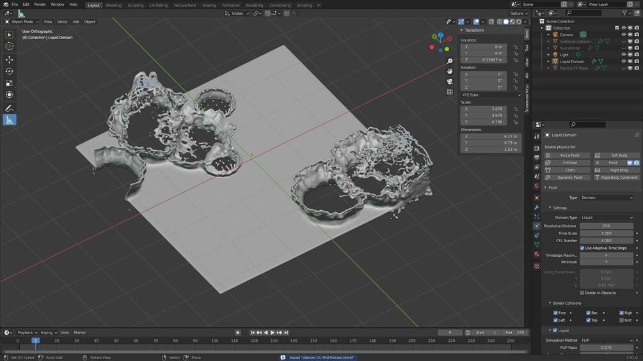
Task: Click the Resolution Division value field
Action: 606,226
